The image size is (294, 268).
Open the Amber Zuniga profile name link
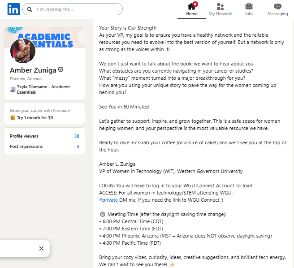click(x=33, y=70)
